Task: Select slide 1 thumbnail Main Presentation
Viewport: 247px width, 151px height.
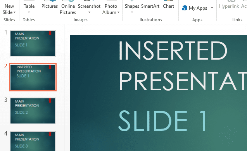Action: click(x=33, y=44)
